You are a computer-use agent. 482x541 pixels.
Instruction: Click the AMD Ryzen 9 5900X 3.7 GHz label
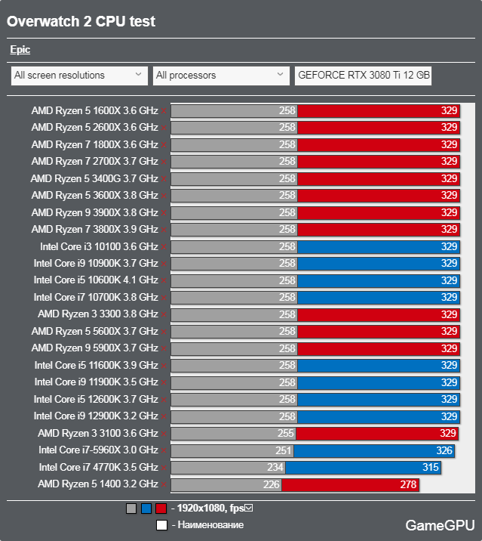(95, 348)
